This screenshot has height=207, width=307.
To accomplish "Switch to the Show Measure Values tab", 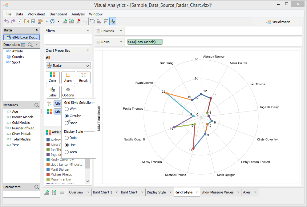I will (x=217, y=192).
